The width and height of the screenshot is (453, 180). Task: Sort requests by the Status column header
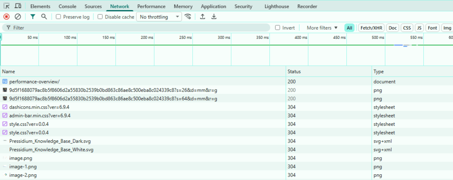329,71
